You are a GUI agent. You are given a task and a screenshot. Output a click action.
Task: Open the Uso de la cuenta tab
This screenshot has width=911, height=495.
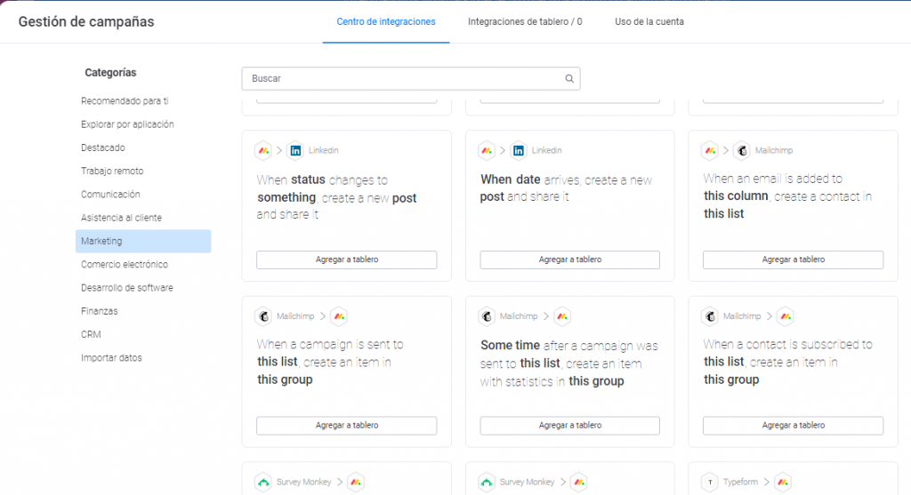[649, 21]
